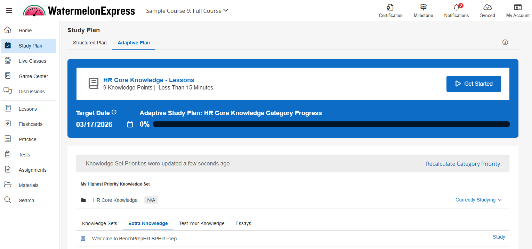Open the hamburger menu icon
Viewport: 532px width, 249px height.
click(9, 11)
